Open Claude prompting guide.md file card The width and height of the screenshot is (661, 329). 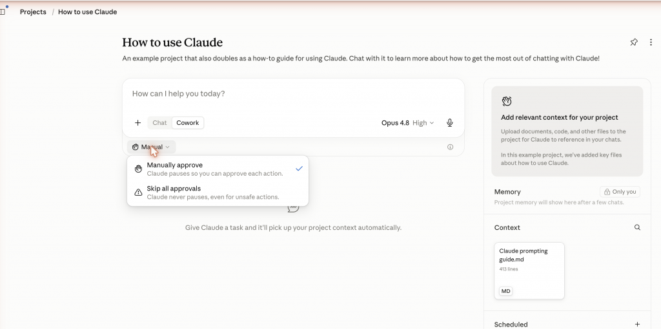pos(529,271)
